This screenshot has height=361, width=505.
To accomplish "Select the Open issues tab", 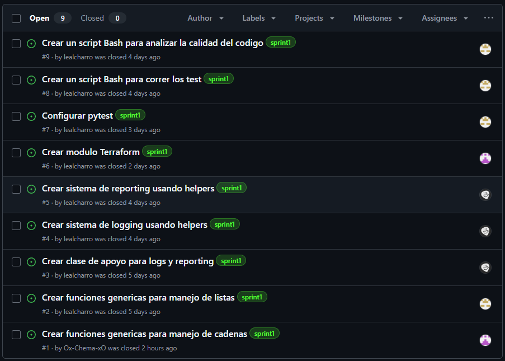I will [50, 18].
